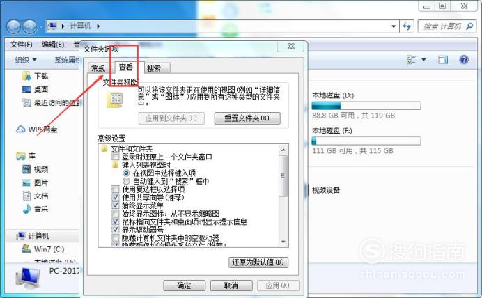
Task: Open 最近访问的位置 in sidebar
Action: click(x=52, y=102)
